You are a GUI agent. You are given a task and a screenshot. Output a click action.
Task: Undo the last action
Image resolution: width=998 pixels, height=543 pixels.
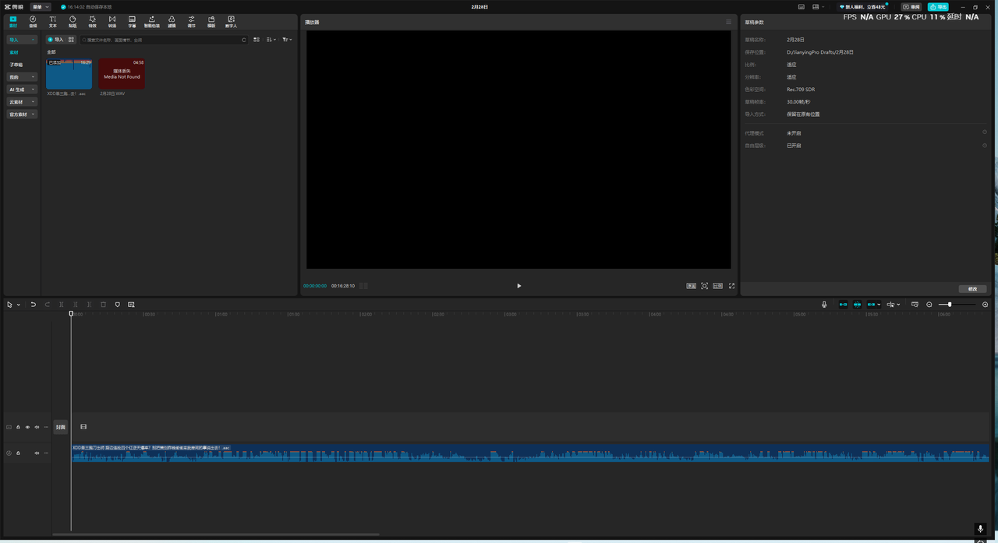34,305
